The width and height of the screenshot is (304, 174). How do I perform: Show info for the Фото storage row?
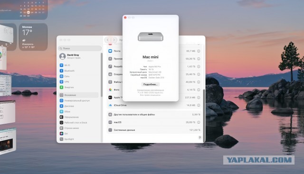pos(199,90)
